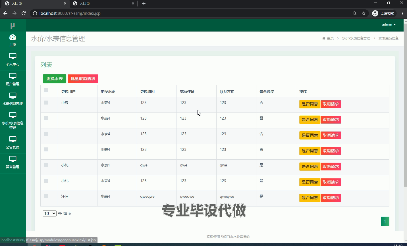The image size is (407, 246).
Task: Open a new browser tab with plus
Action: click(x=144, y=3)
